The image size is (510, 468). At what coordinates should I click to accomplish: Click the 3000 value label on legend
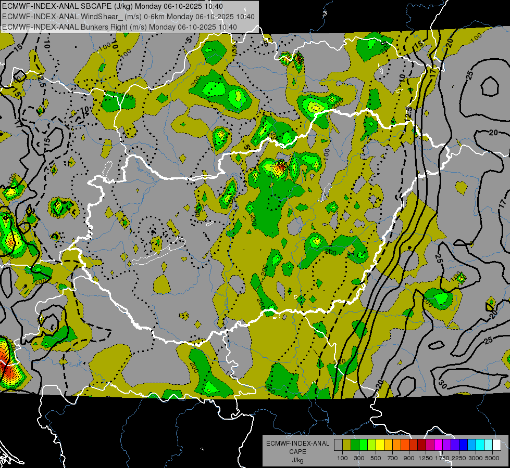475,458
